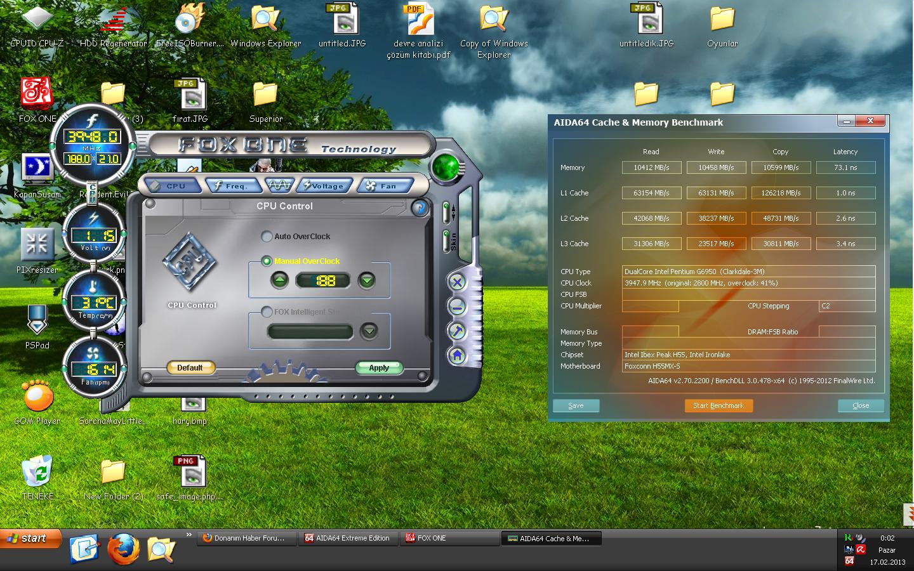The image size is (914, 571).
Task: Click taskbar clock showing 0:02
Action: [x=887, y=538]
